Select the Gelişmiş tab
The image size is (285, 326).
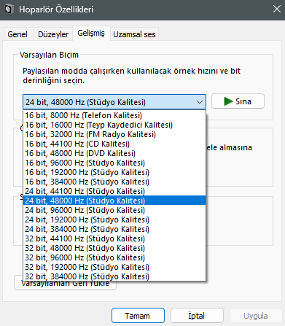pos(91,33)
